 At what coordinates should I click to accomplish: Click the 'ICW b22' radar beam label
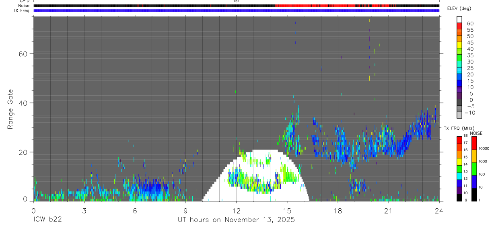[x=47, y=220]
